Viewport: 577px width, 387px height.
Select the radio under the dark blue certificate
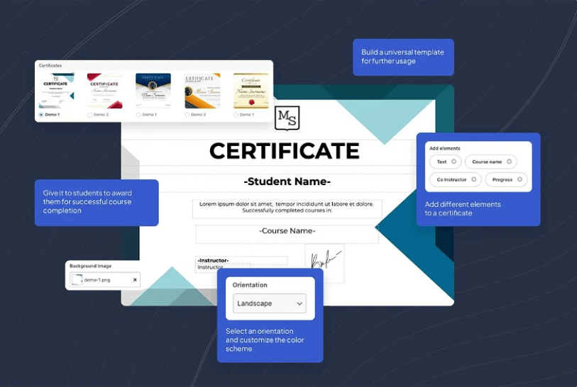coord(139,114)
